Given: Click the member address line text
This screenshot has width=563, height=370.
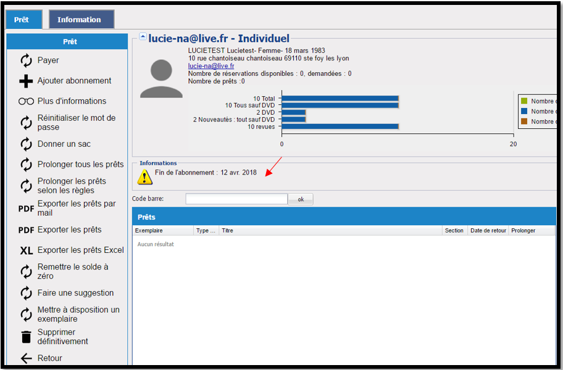Looking at the screenshot, I should pos(269,58).
